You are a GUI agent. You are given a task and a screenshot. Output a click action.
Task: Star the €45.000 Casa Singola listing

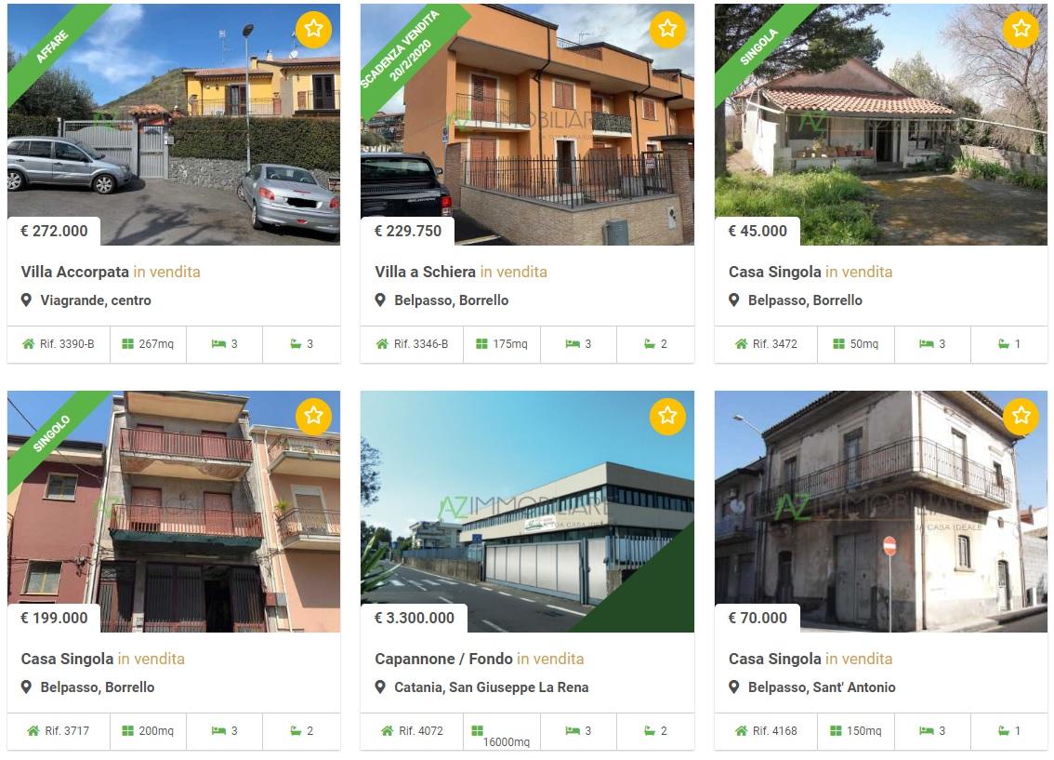(1021, 29)
